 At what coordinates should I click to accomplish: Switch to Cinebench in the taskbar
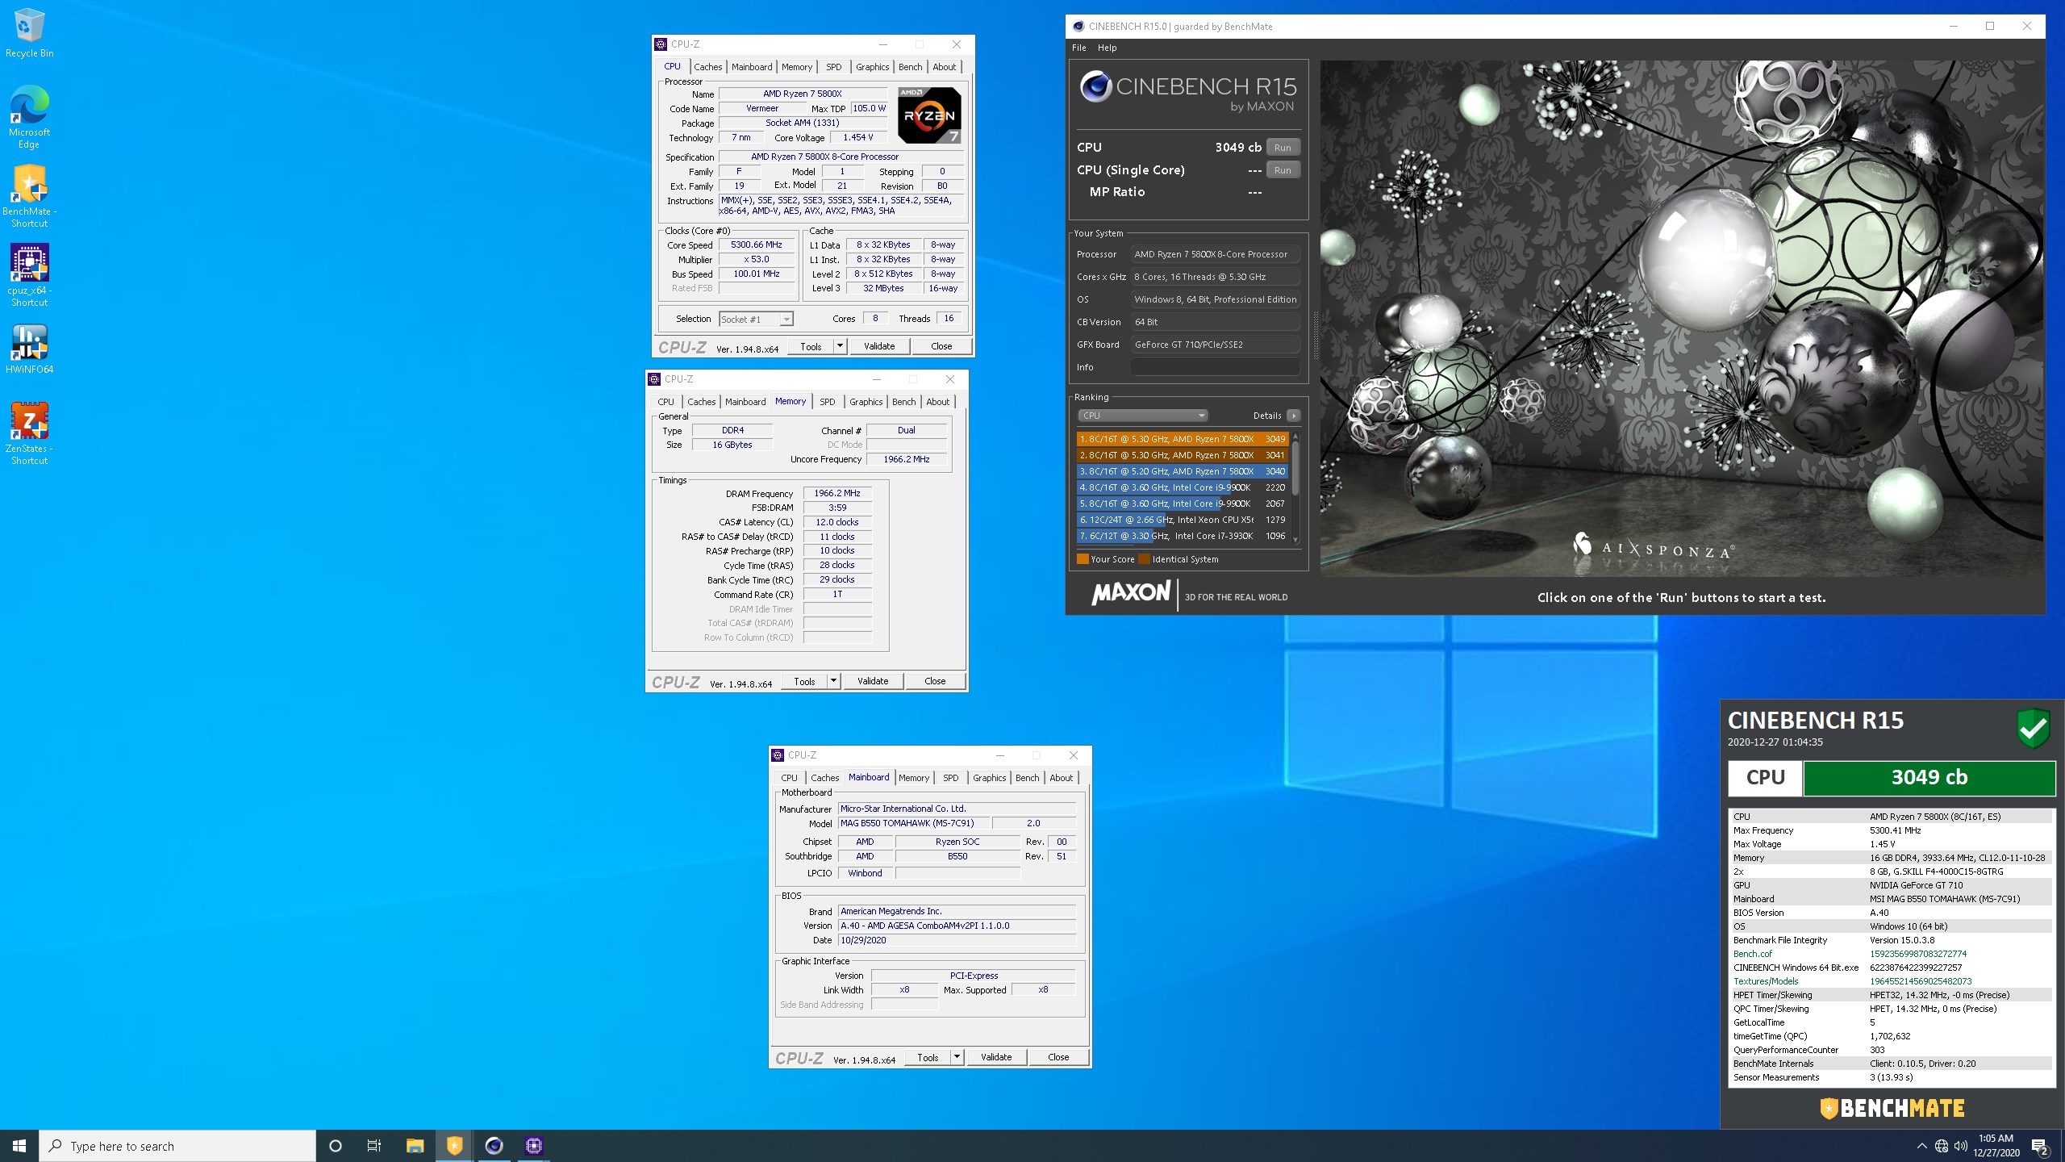[x=494, y=1146]
